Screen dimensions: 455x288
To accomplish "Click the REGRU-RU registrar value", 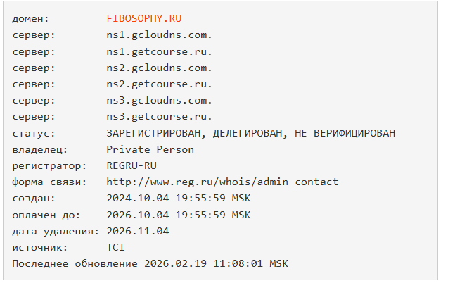I will (132, 165).
